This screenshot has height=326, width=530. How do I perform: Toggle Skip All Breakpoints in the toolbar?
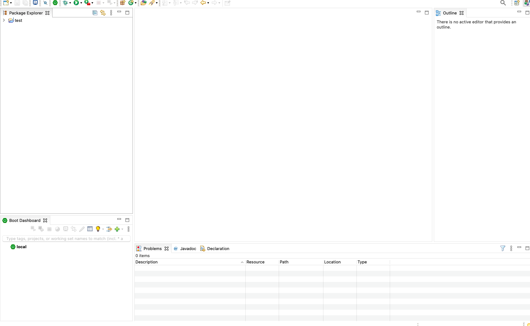46,3
